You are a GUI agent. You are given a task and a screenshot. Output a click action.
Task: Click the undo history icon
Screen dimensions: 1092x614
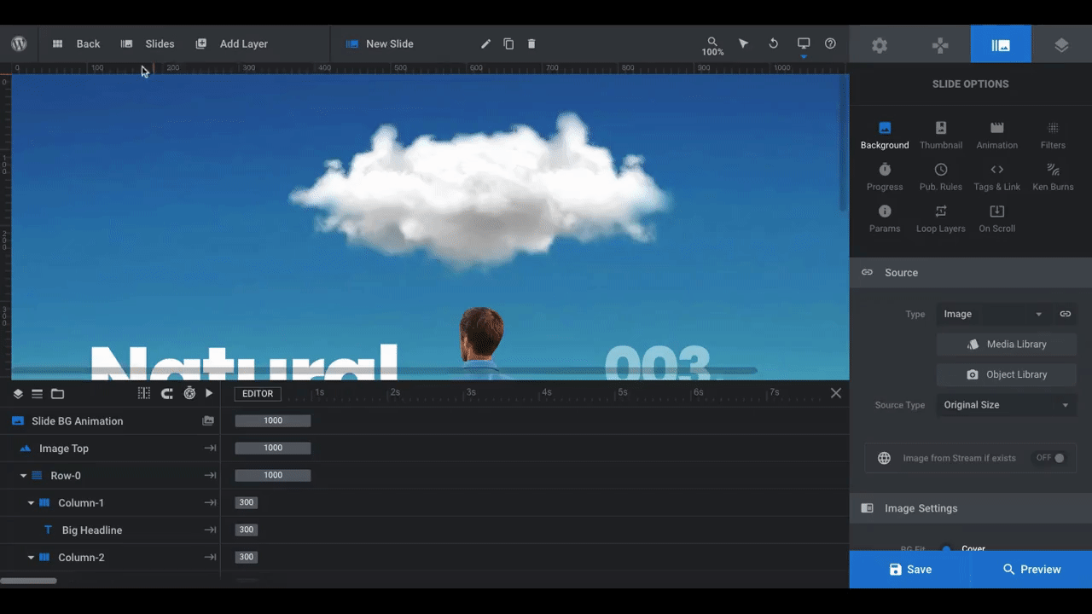[774, 43]
